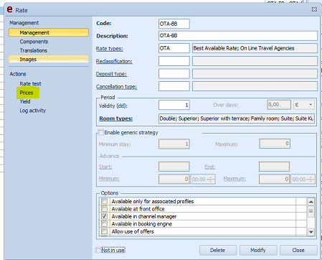This screenshot has height=260, width=322.
Task: Click the Deposit type code field
Action: pyautogui.click(x=174, y=74)
